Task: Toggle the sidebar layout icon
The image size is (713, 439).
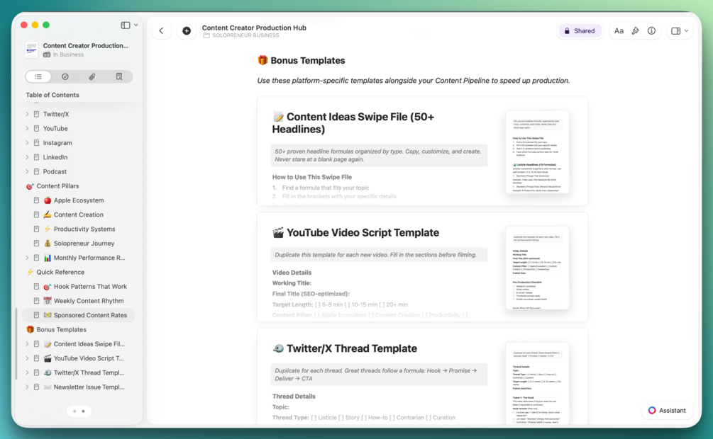Action: [126, 25]
